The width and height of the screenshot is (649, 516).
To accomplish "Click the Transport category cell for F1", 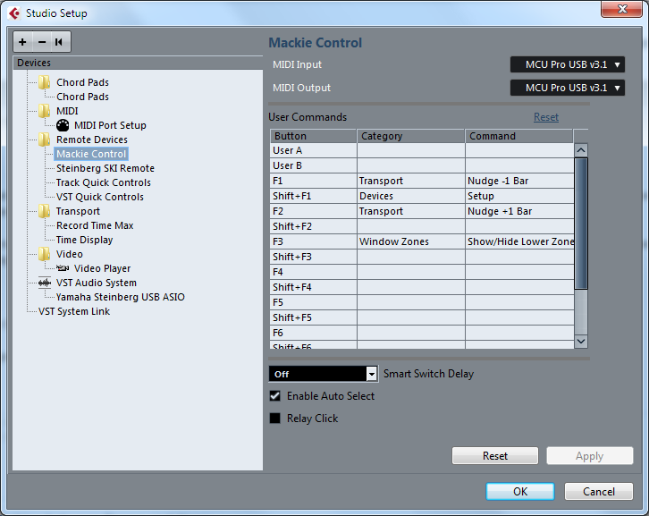I will coord(410,181).
